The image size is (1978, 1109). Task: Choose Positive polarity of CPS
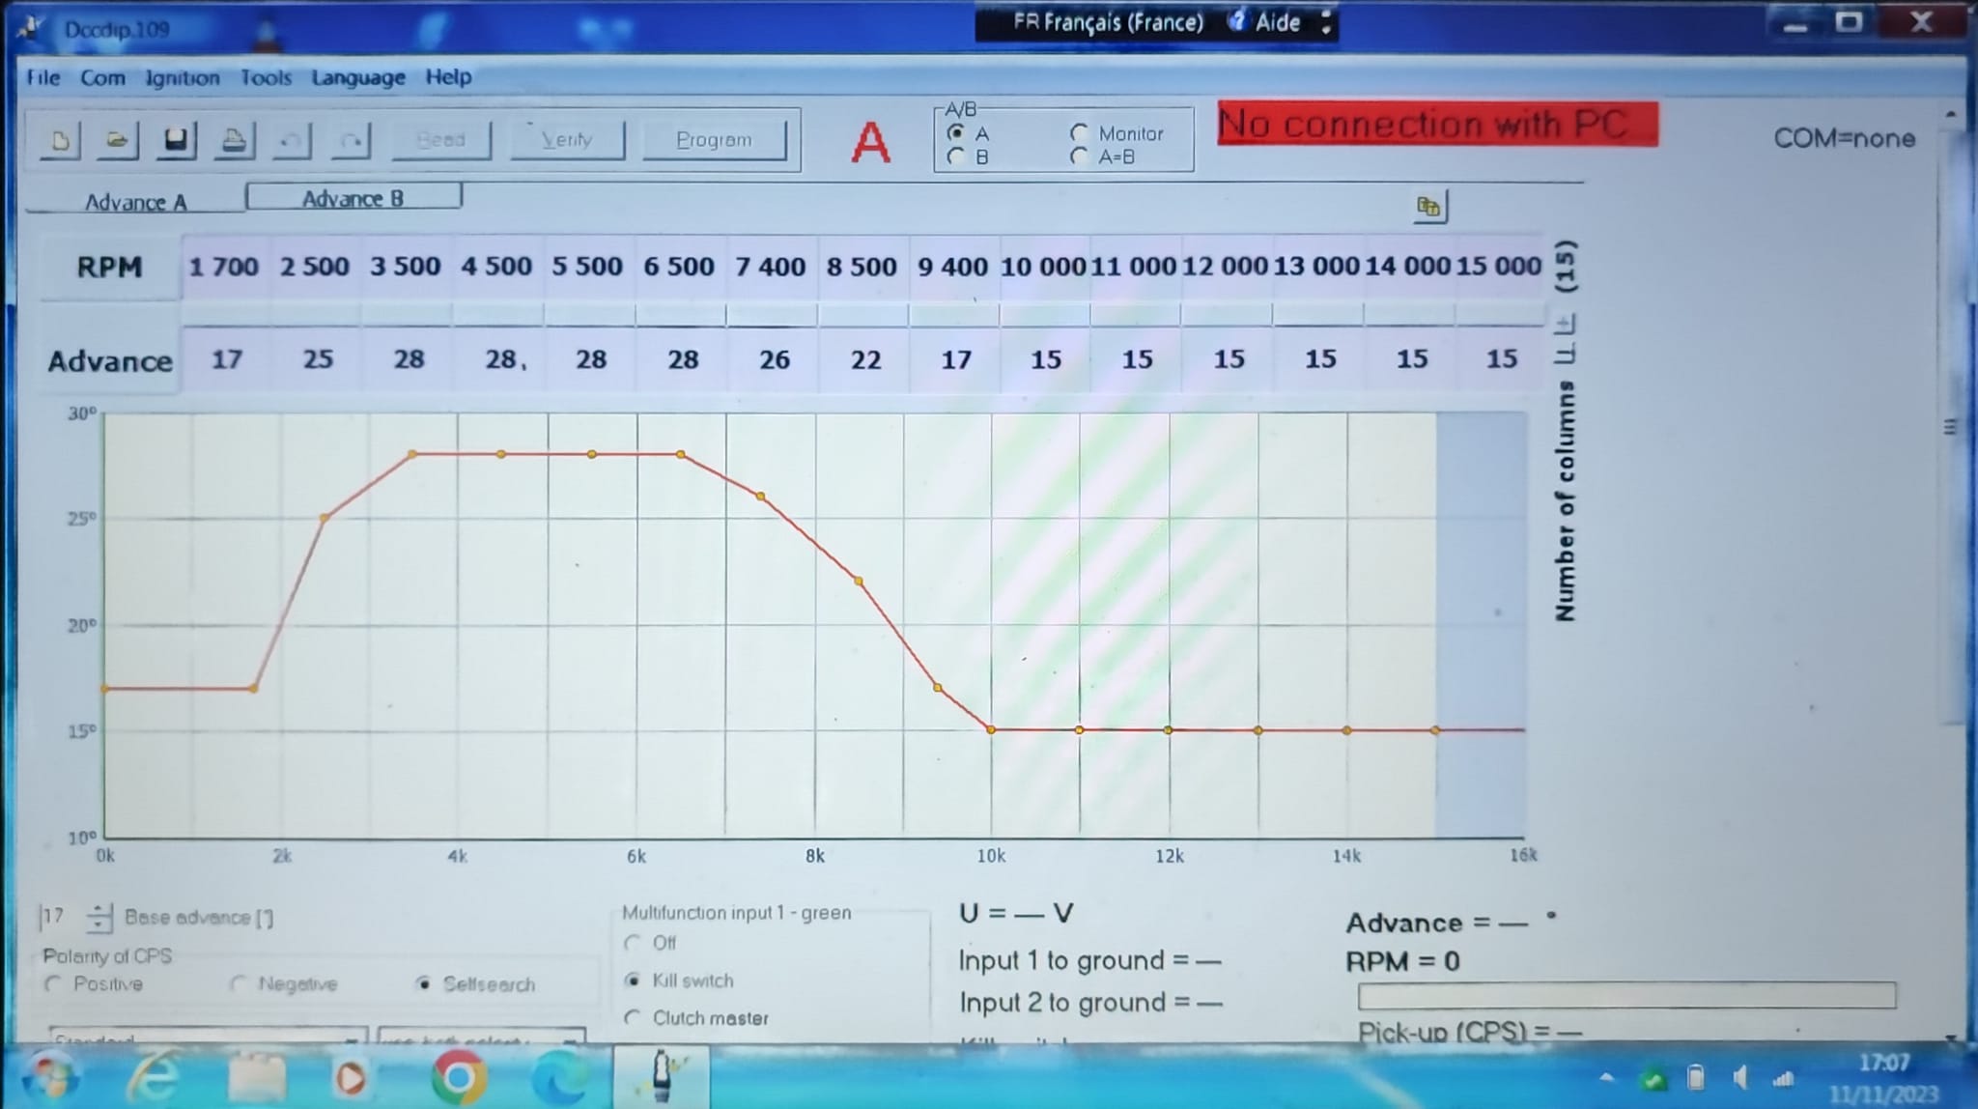coord(54,983)
